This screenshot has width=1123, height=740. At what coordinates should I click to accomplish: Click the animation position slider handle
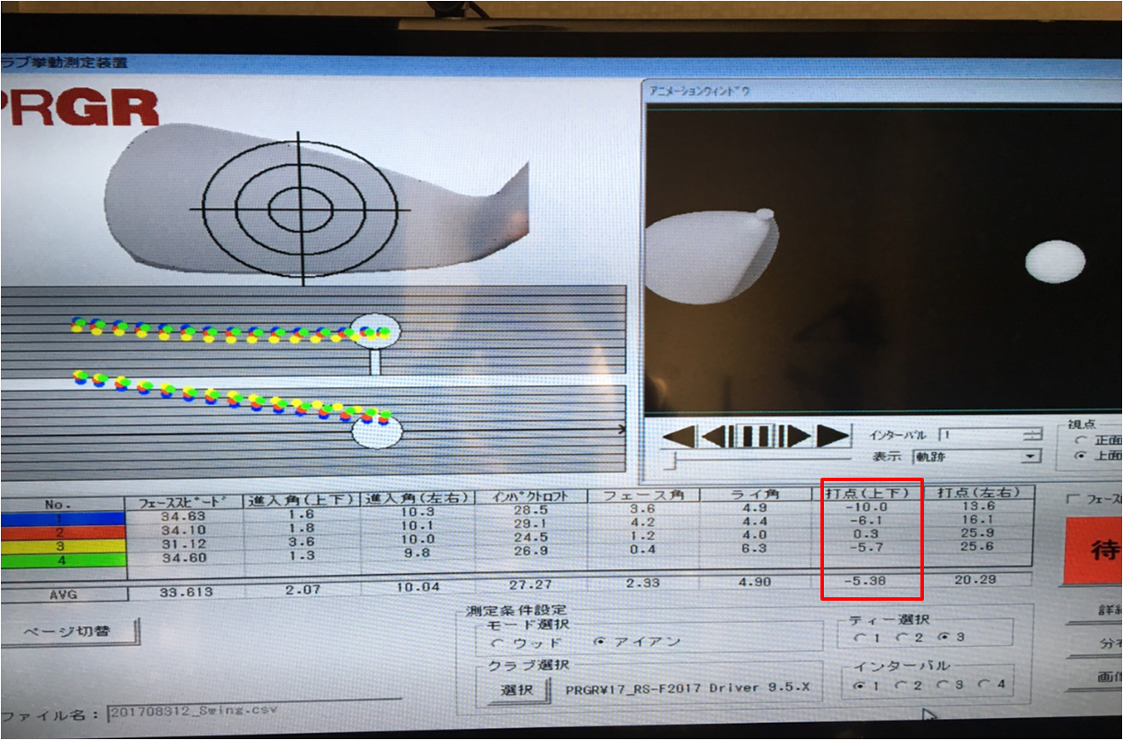tap(674, 461)
